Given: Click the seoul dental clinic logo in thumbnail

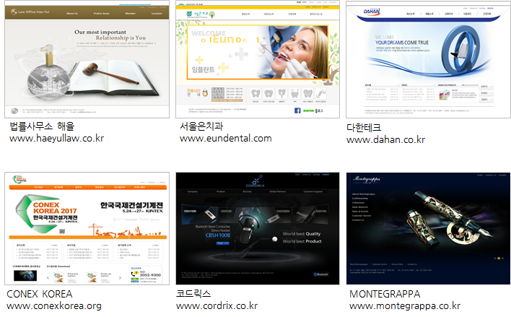Looking at the screenshot, I should [x=201, y=14].
